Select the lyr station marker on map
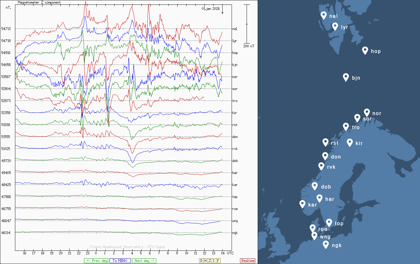This screenshot has height=264, width=420. 335,26
